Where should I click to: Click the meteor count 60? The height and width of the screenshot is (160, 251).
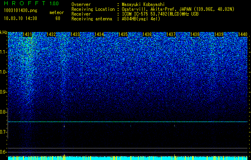coord(58,18)
